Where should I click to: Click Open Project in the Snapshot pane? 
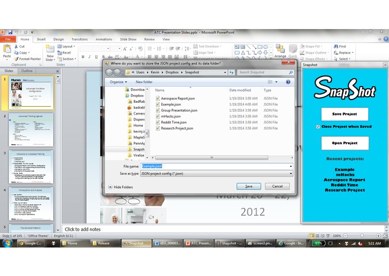tap(345, 143)
